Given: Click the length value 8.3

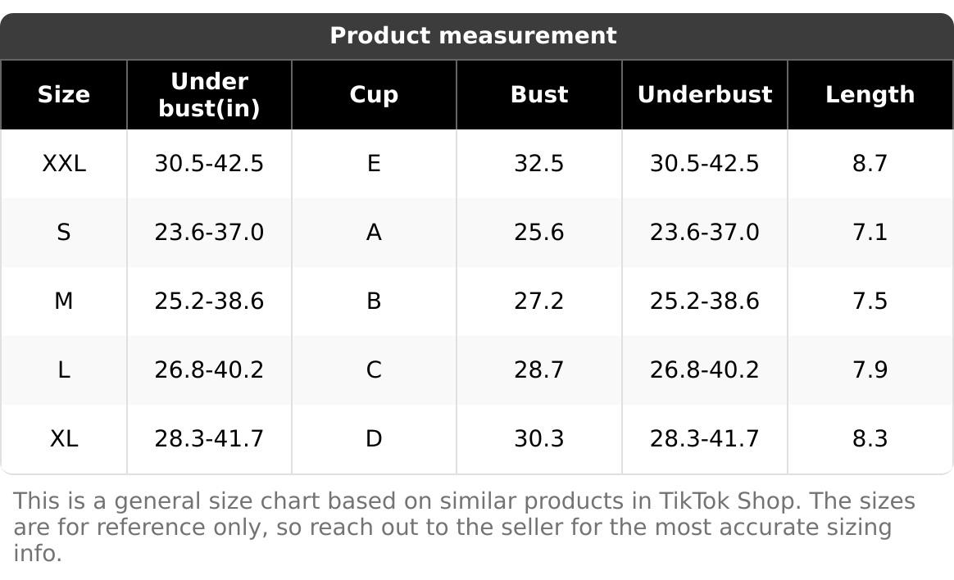Looking at the screenshot, I should coord(870,439).
